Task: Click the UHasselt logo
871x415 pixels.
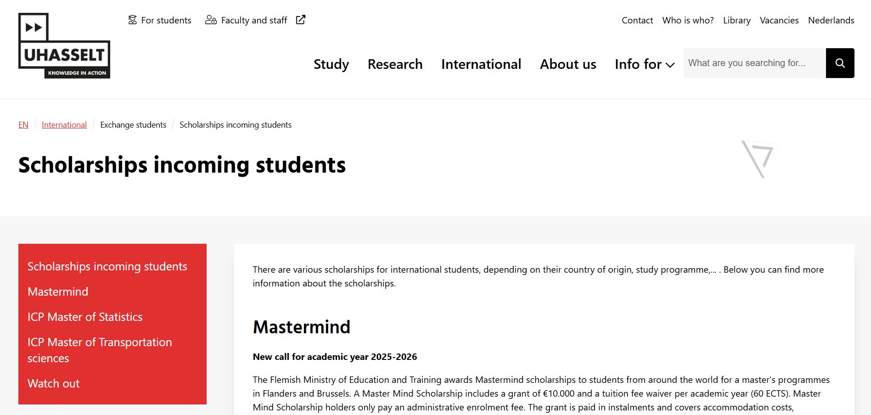Action: [x=64, y=46]
